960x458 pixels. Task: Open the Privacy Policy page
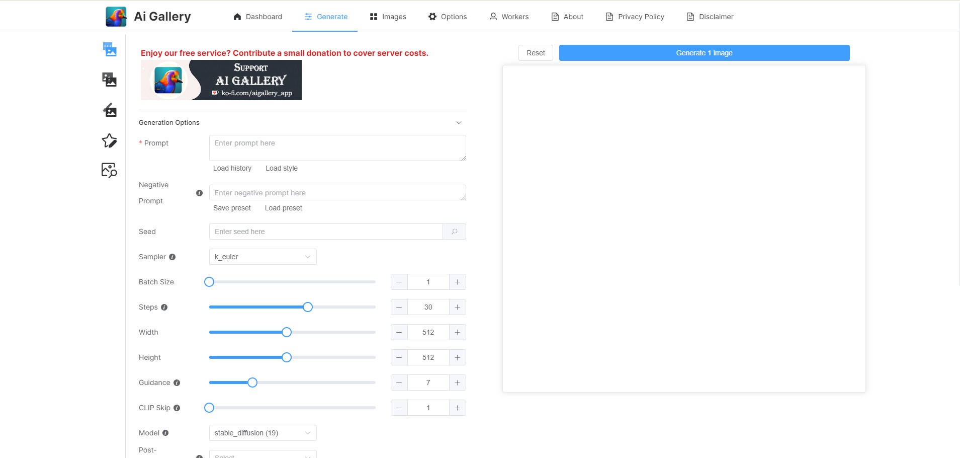pyautogui.click(x=635, y=17)
